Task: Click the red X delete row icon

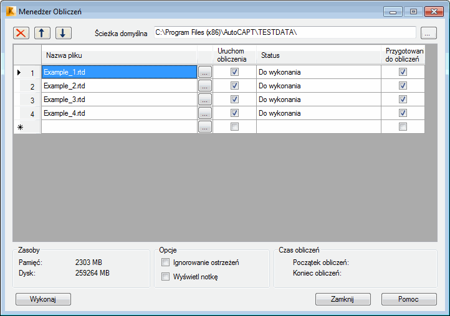Action: [x=21, y=33]
